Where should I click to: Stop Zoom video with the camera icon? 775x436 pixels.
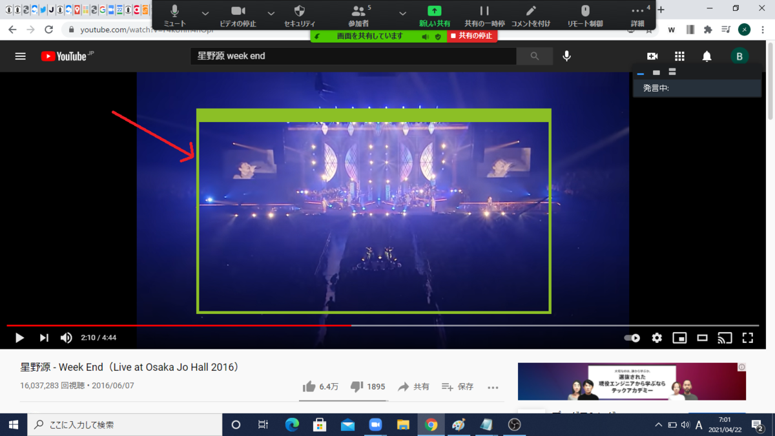(238, 16)
